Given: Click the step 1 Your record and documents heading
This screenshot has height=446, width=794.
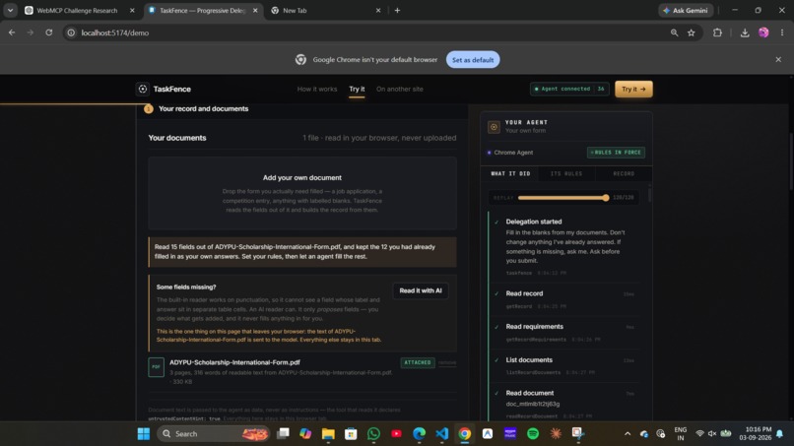Looking at the screenshot, I should point(204,109).
